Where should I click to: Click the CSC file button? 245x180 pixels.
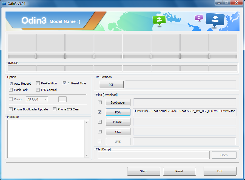coord(118,132)
